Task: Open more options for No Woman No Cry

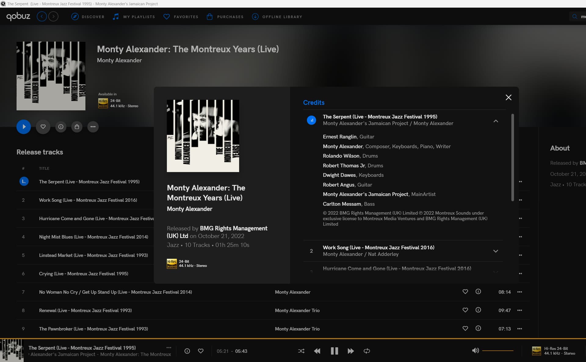Action: pos(519,292)
